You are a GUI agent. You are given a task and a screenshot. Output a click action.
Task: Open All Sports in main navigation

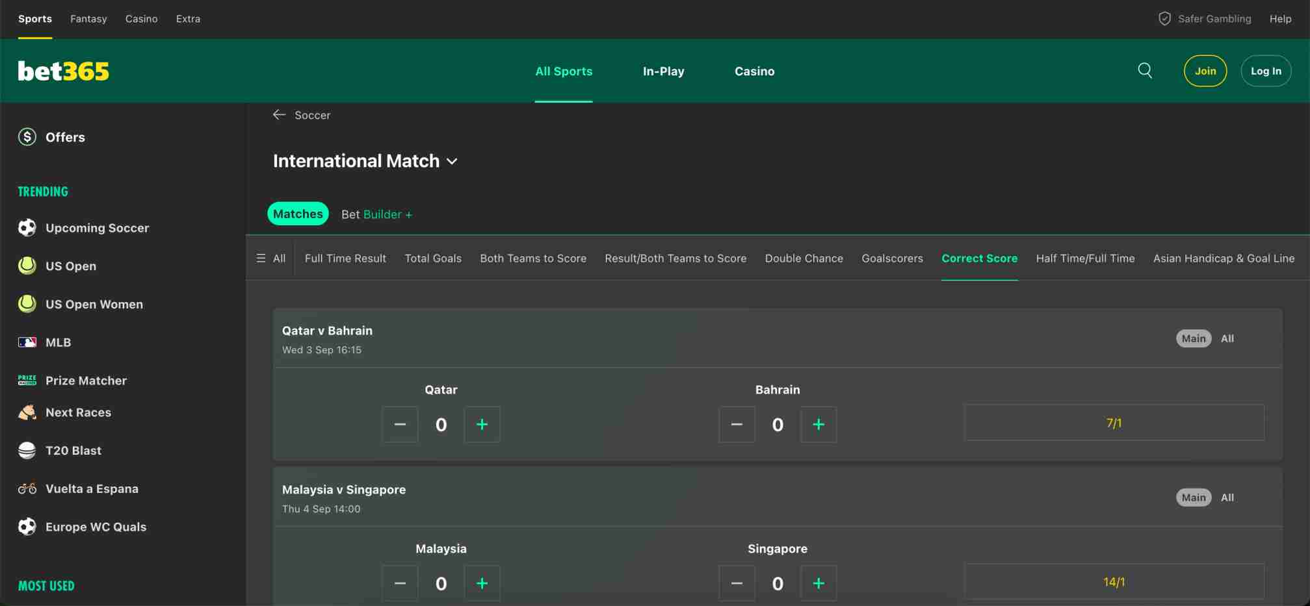pyautogui.click(x=564, y=71)
